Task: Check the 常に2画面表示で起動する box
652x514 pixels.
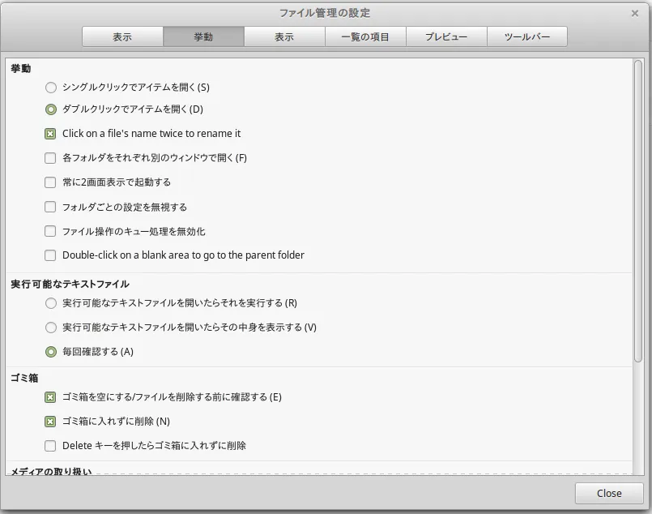Action: coord(50,182)
